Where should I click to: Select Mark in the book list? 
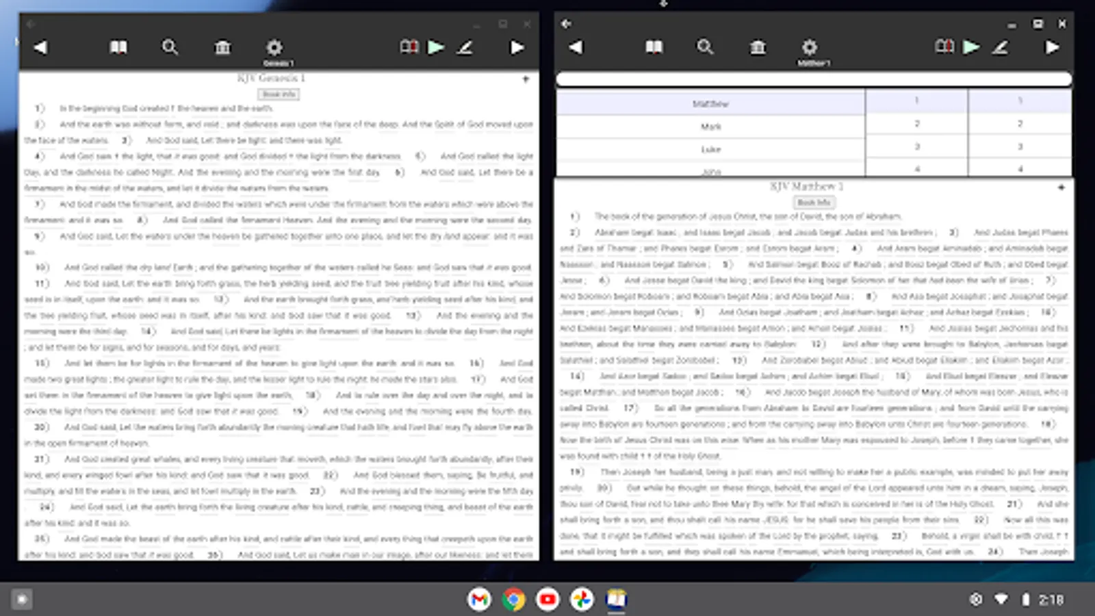710,127
